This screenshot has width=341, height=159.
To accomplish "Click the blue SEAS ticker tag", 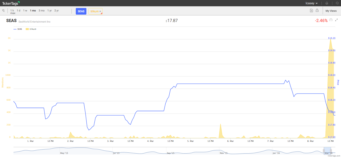I will pos(81,11).
